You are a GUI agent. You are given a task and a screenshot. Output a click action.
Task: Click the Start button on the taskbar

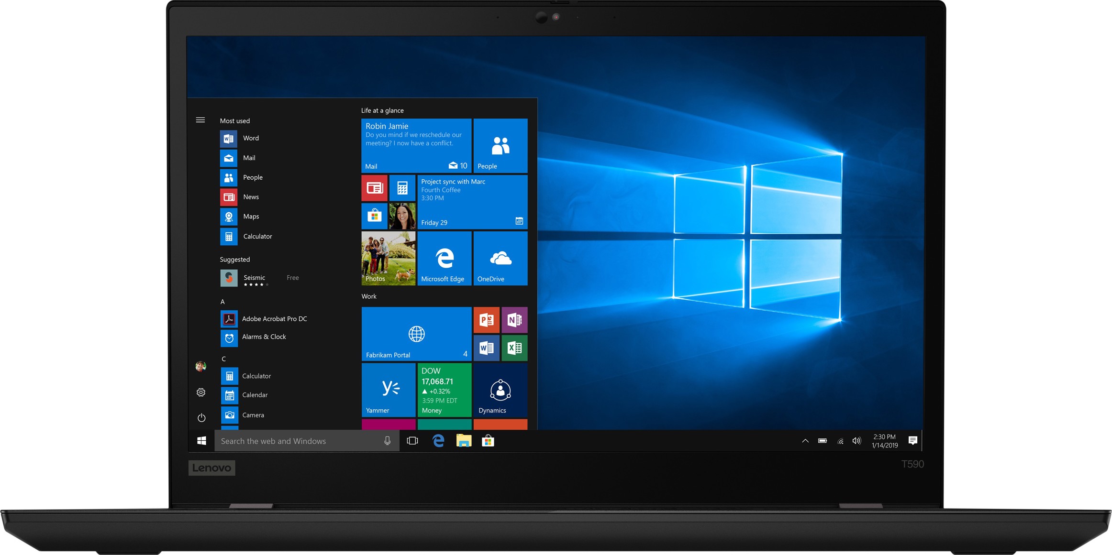pyautogui.click(x=201, y=441)
